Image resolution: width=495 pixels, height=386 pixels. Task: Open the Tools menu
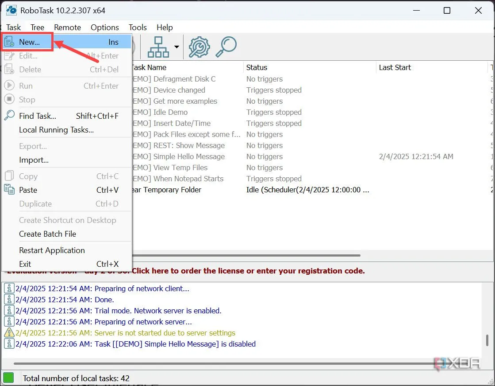pyautogui.click(x=138, y=27)
